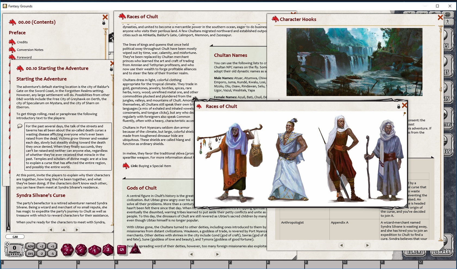The height and width of the screenshot is (269, 457).
Task: Click the GM identity button
Action: point(15,237)
